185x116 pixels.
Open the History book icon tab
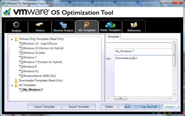click(x=40, y=25)
